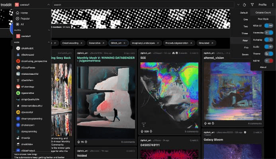Viewport: 276px width, 159px height.
Task: Select Four column layout
Action: click(245, 41)
